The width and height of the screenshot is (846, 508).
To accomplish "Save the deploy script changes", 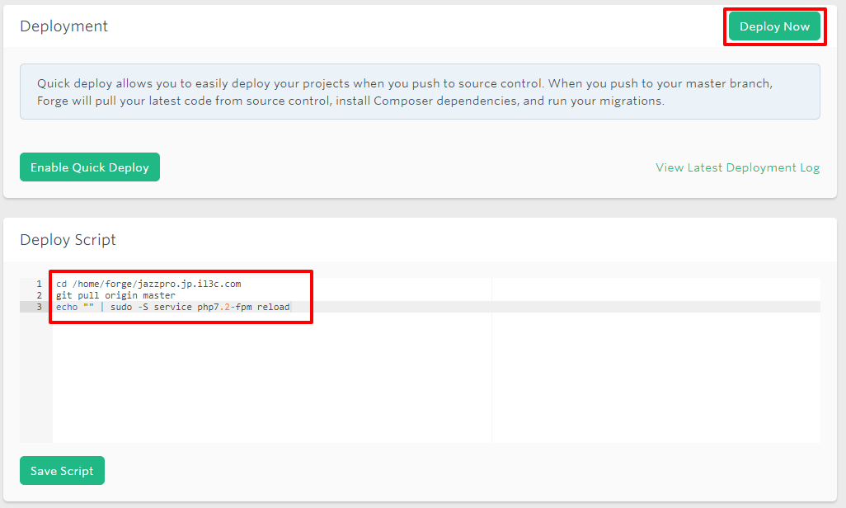I will click(62, 470).
